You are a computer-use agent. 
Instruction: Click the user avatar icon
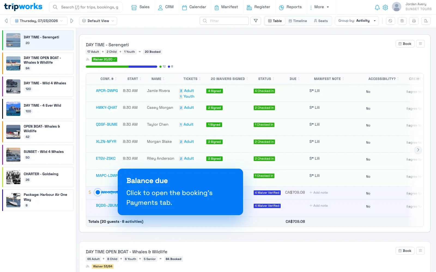coord(396,7)
